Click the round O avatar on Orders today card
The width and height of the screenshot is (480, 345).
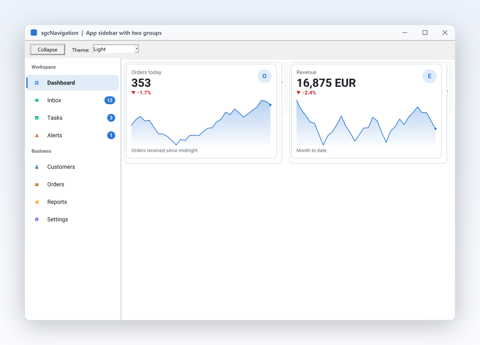pyautogui.click(x=265, y=76)
